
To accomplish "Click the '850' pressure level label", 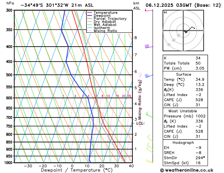I will click(10, 142).
